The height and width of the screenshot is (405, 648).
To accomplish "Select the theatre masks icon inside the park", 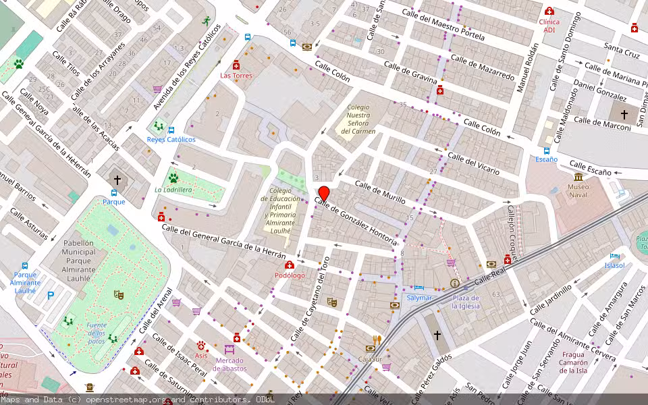I will [119, 295].
